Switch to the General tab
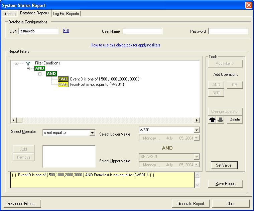The width and height of the screenshot is (254, 211). 10,14
